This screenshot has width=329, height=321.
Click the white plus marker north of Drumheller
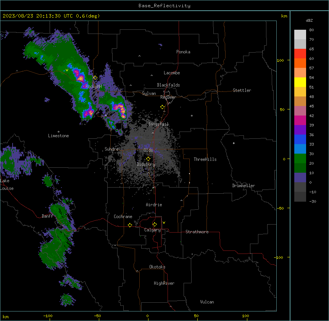point(234,143)
